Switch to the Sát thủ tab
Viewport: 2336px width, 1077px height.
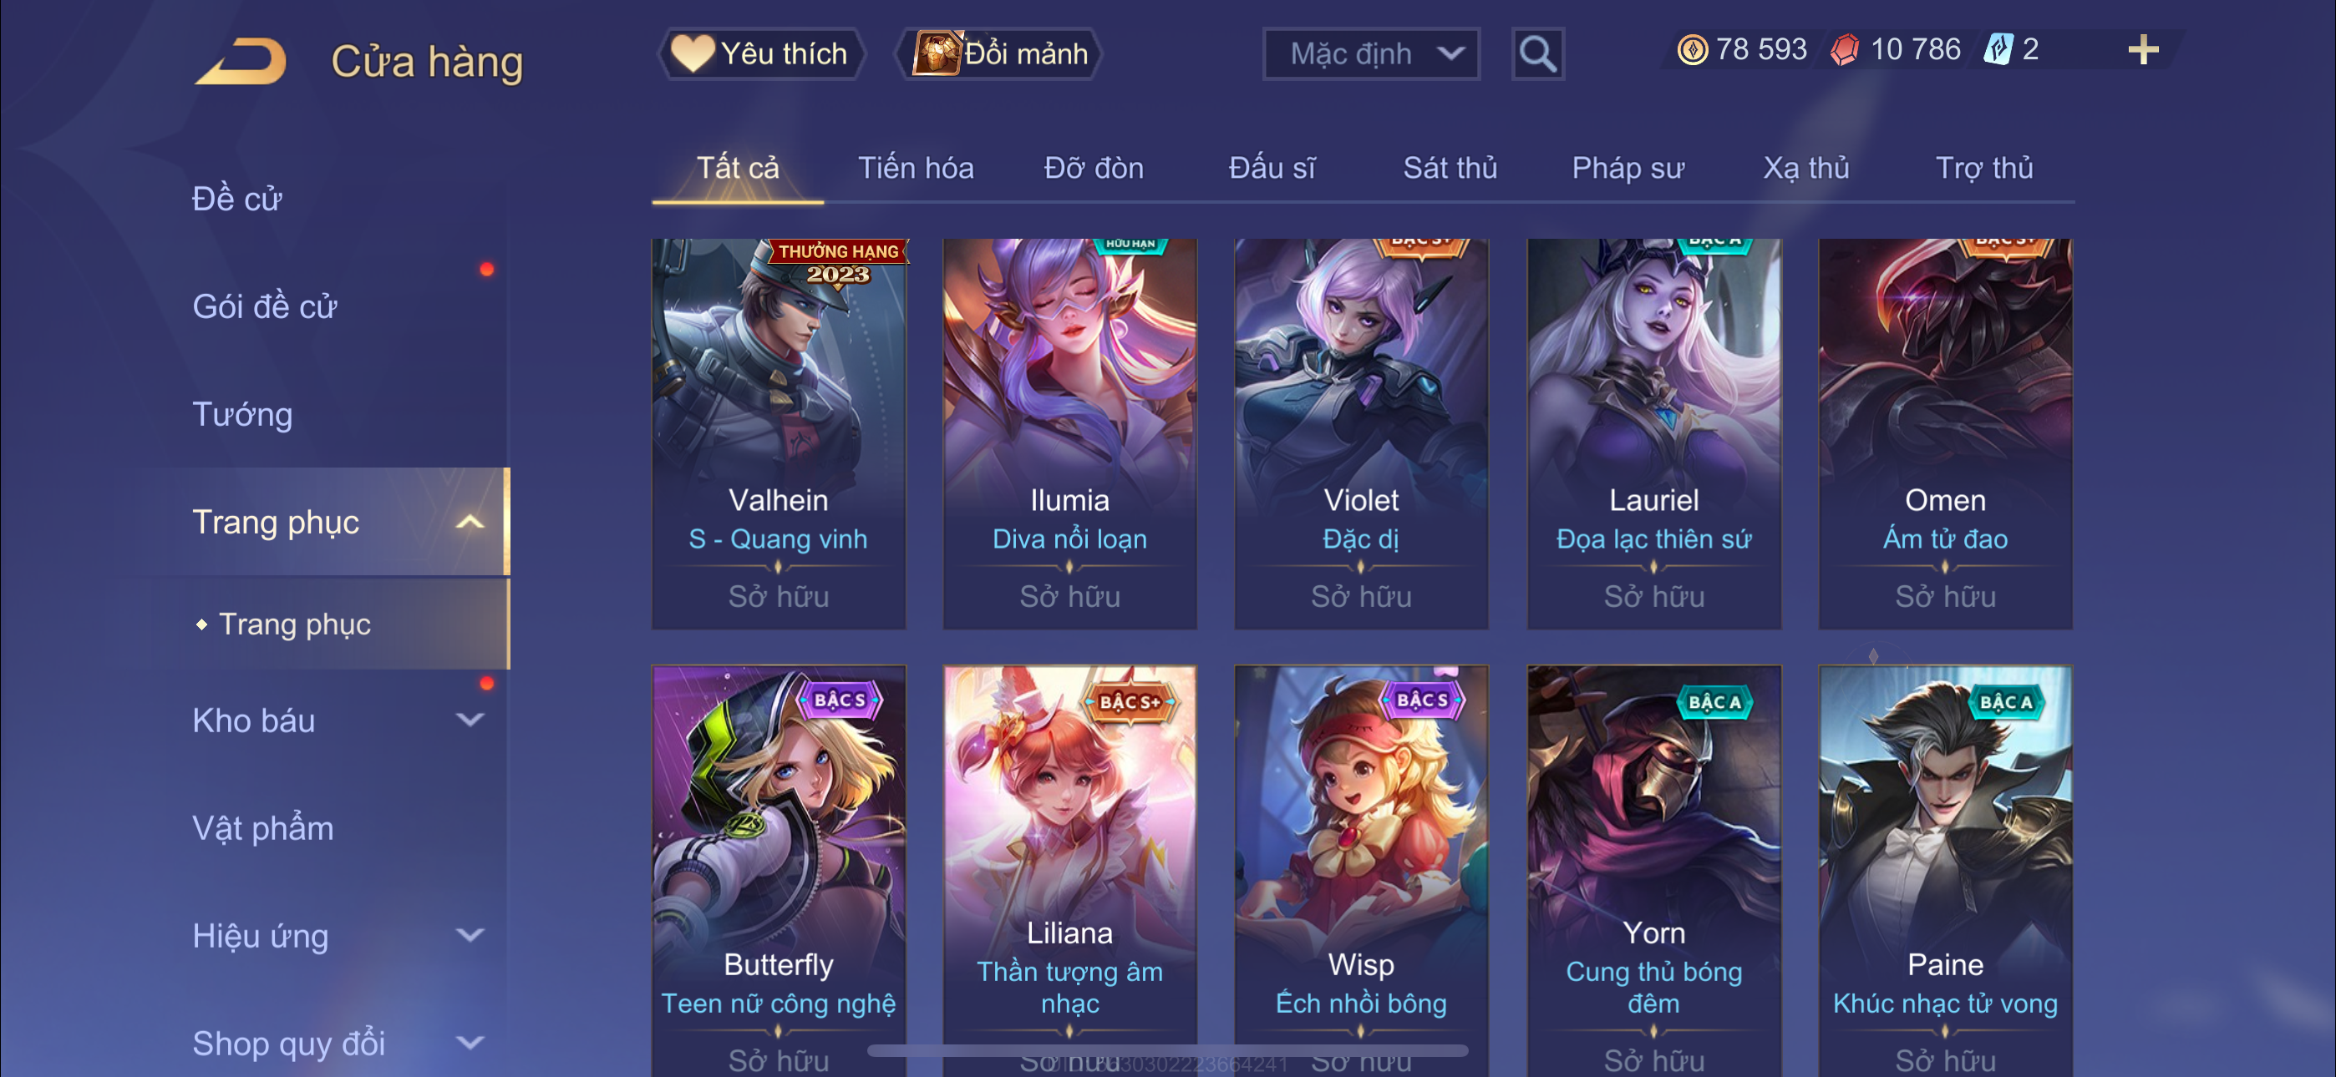[1449, 169]
